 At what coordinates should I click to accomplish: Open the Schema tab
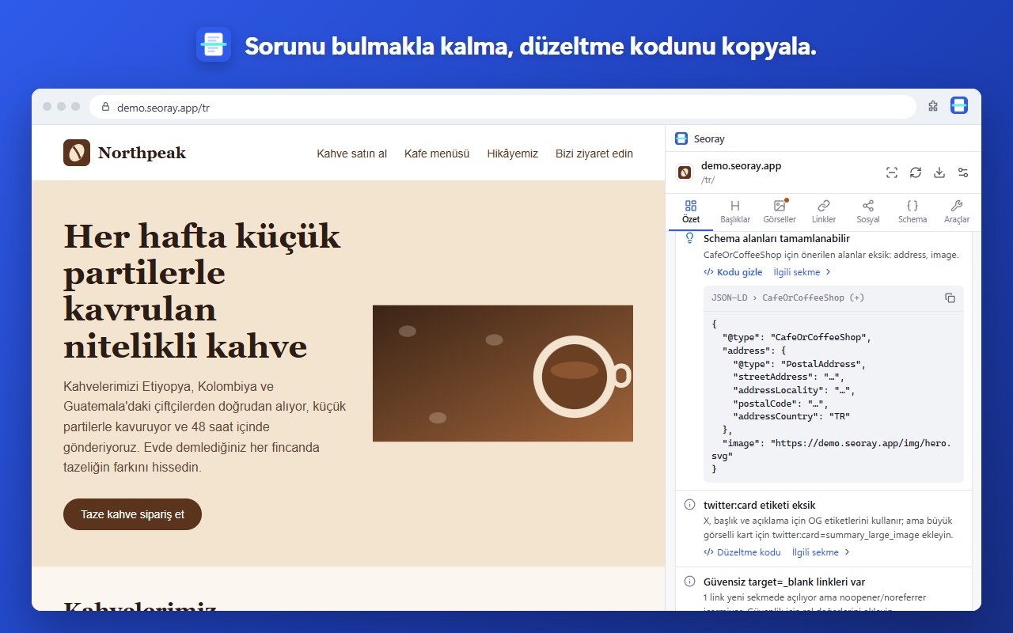tap(912, 212)
